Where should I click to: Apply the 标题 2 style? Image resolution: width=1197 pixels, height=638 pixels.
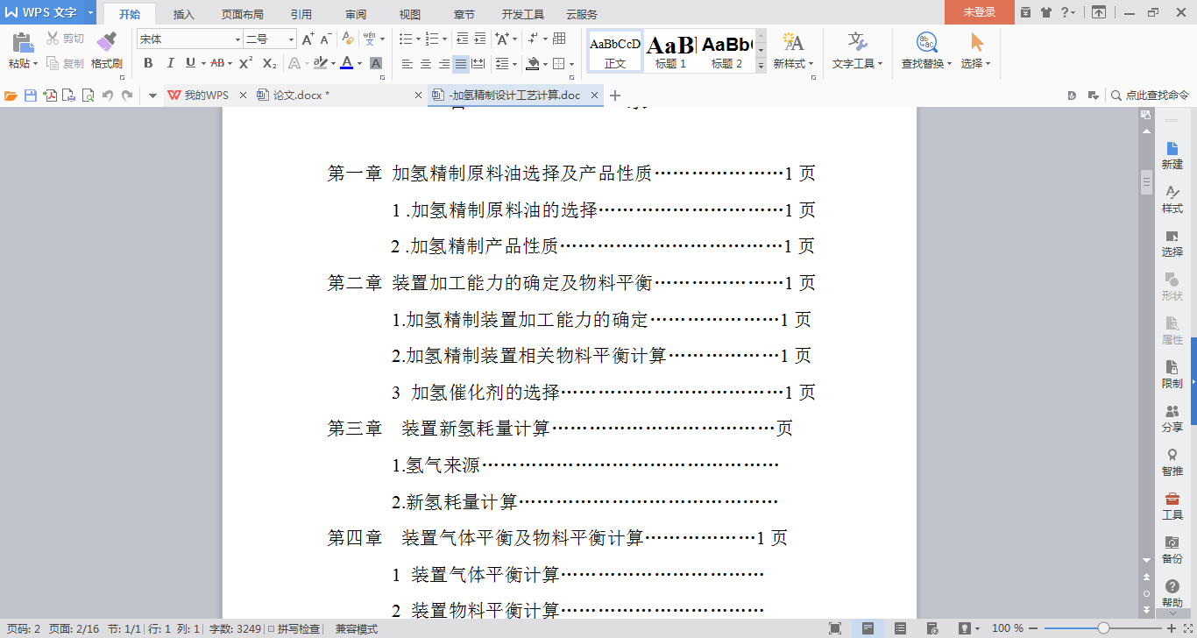pyautogui.click(x=726, y=52)
